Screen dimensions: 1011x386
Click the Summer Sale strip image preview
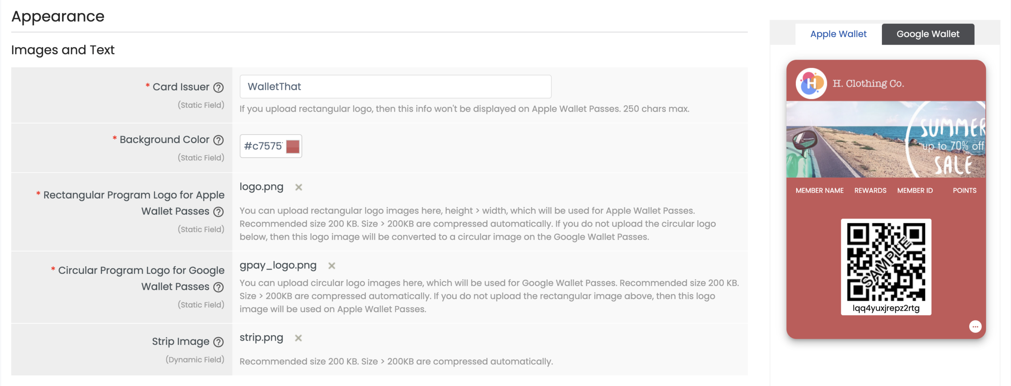[885, 139]
